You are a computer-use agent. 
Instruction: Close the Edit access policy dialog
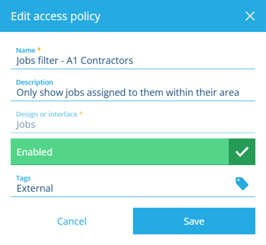coord(250,16)
